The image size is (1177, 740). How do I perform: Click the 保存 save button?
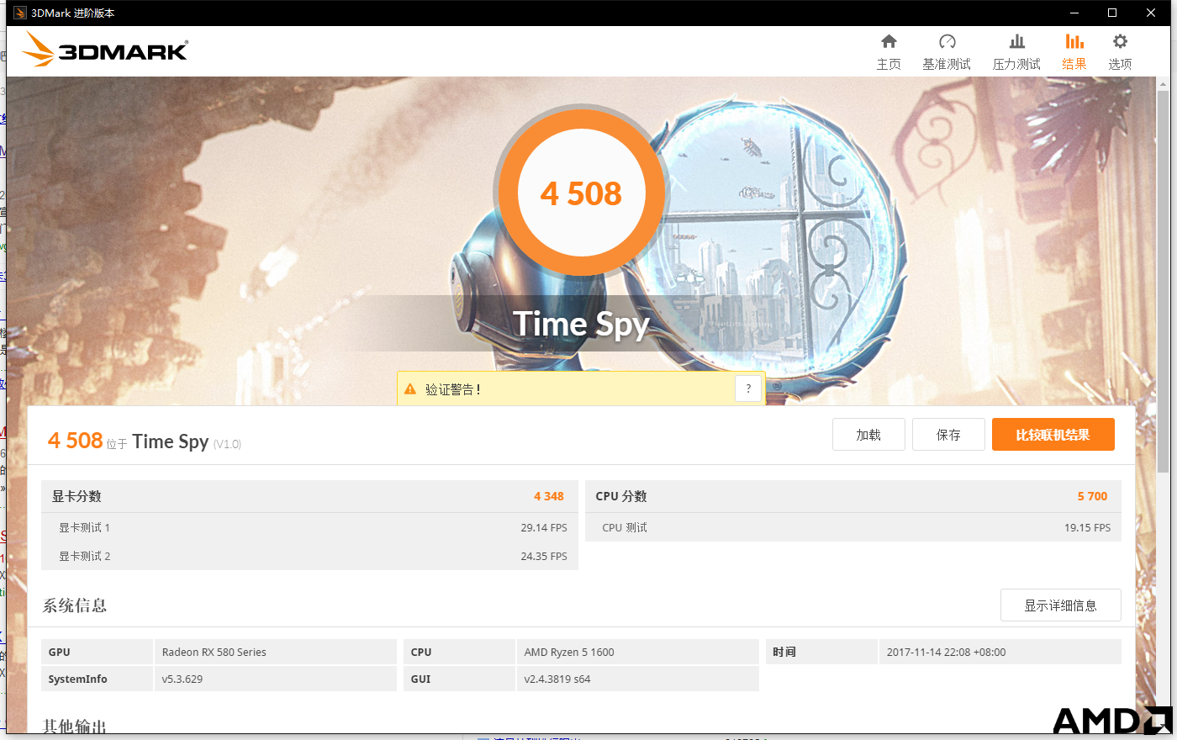[x=948, y=435]
